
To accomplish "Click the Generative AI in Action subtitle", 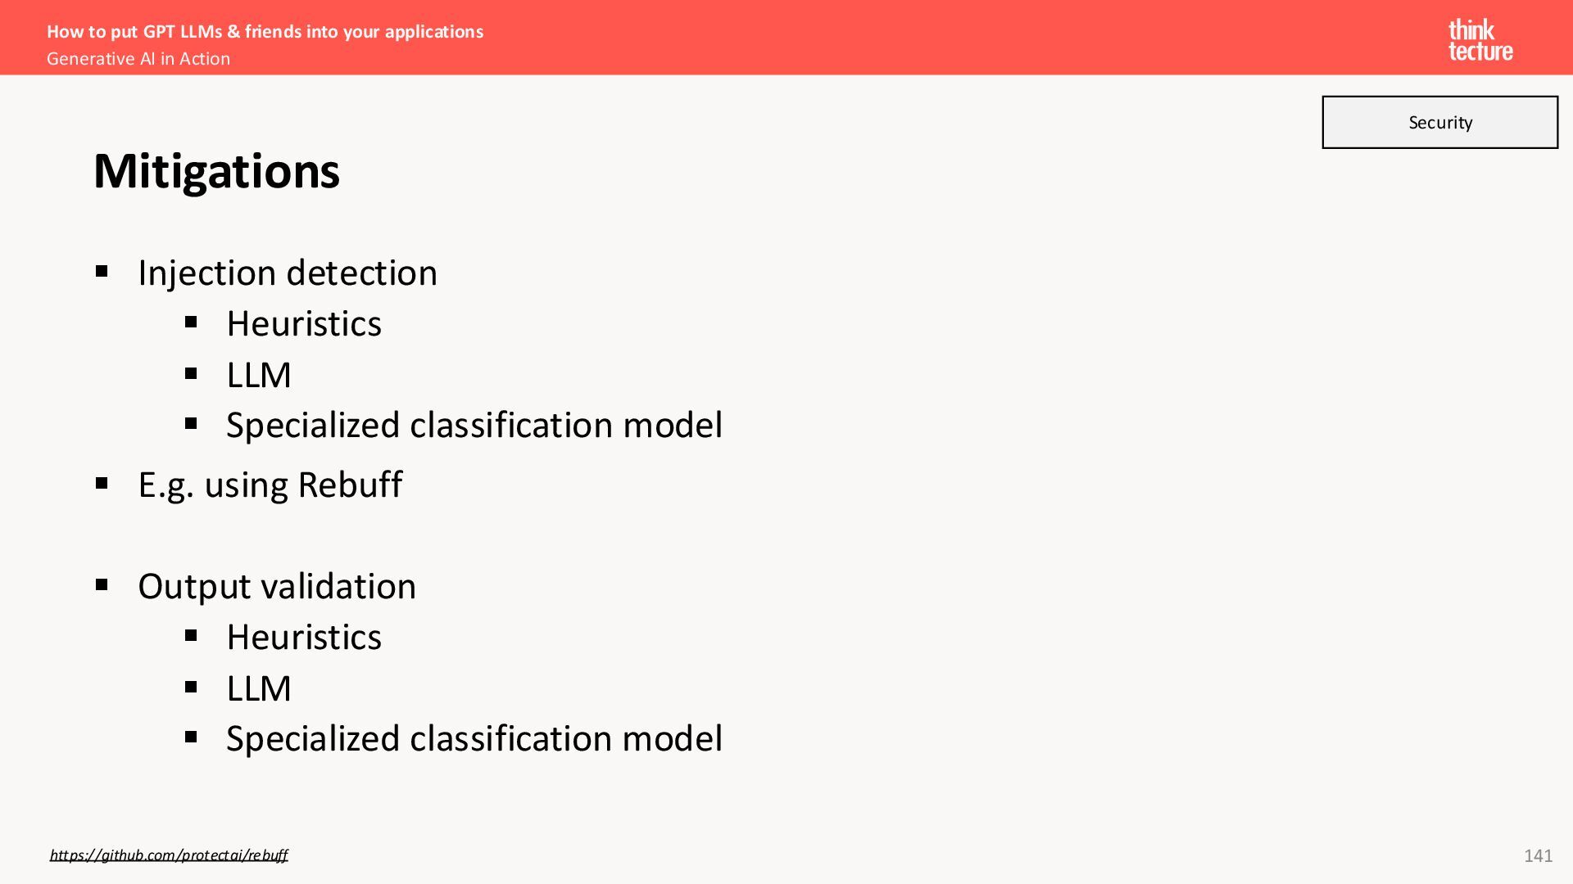I will 138,59.
